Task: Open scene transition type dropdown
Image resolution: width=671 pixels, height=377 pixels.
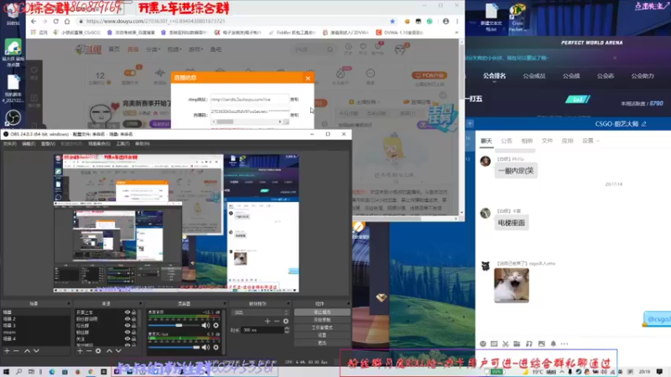Action: tap(260, 312)
